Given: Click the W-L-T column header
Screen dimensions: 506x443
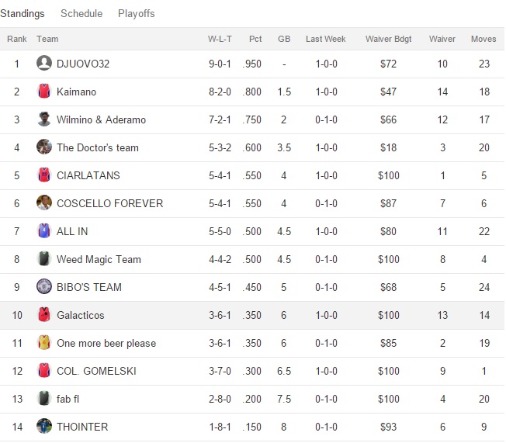Looking at the screenshot, I should [220, 39].
